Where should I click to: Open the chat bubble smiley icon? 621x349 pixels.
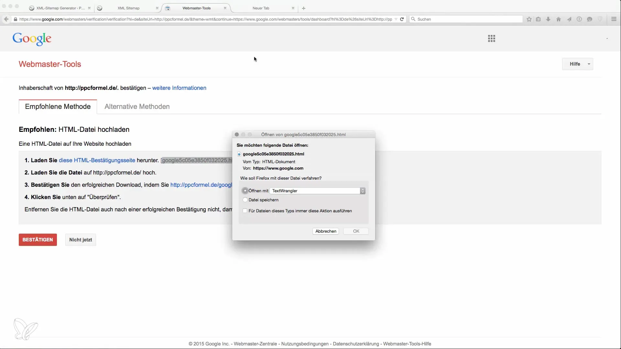pos(590,19)
